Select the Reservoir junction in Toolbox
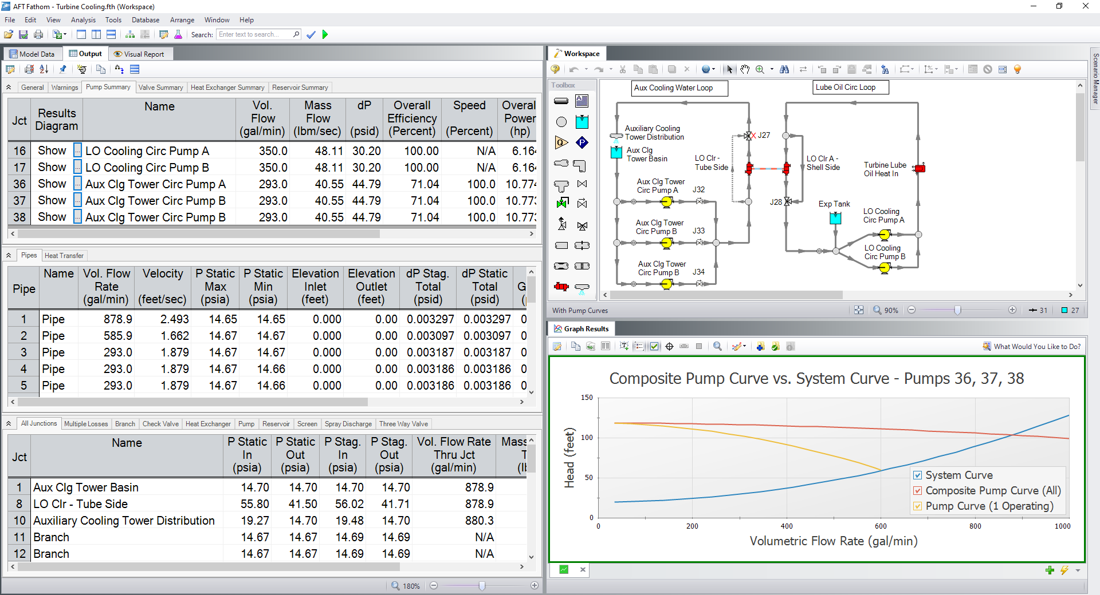Viewport: 1100px width, 595px height. coord(582,122)
